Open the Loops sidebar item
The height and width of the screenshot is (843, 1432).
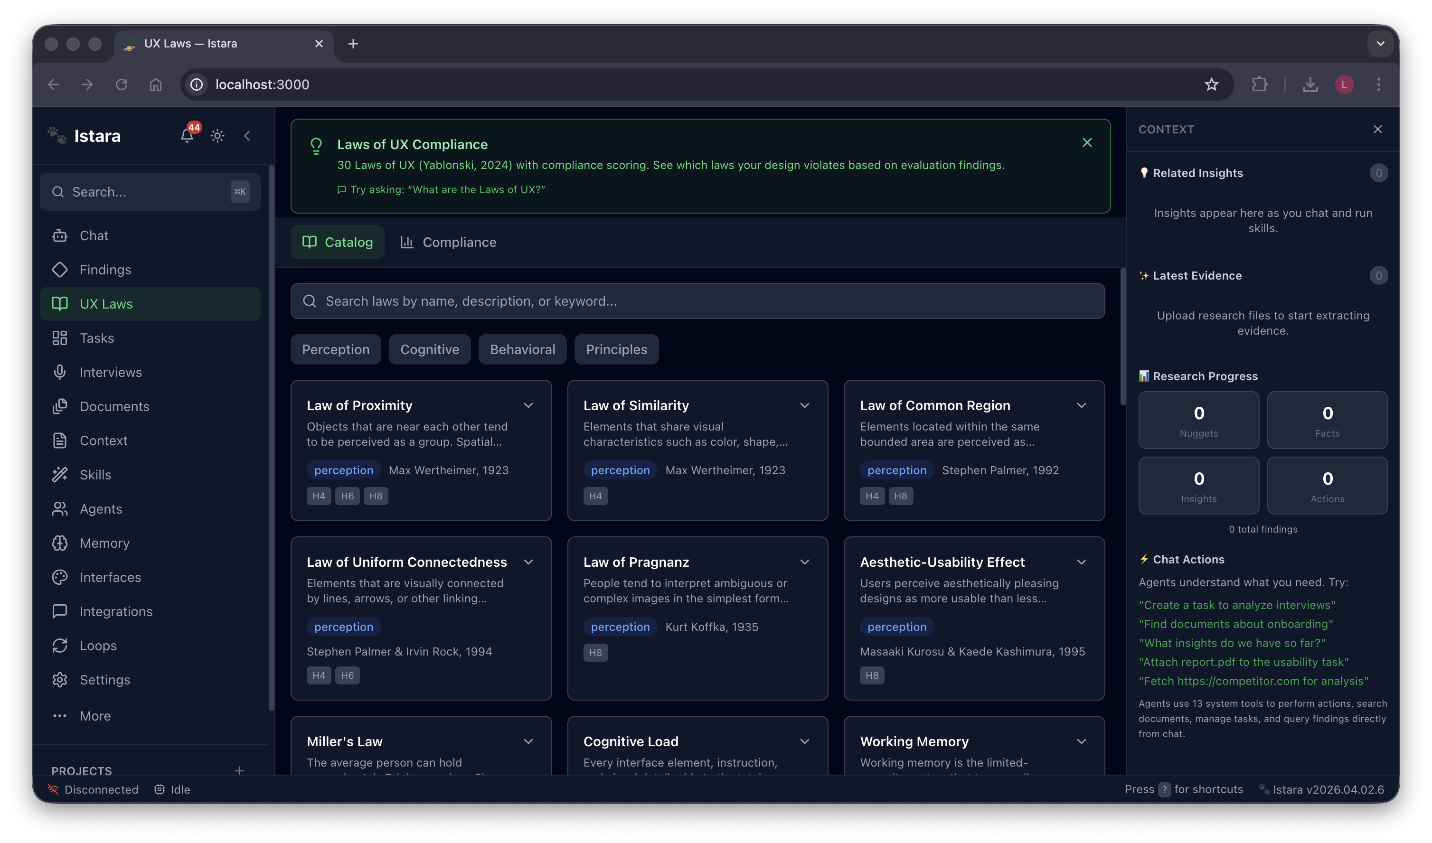98,646
